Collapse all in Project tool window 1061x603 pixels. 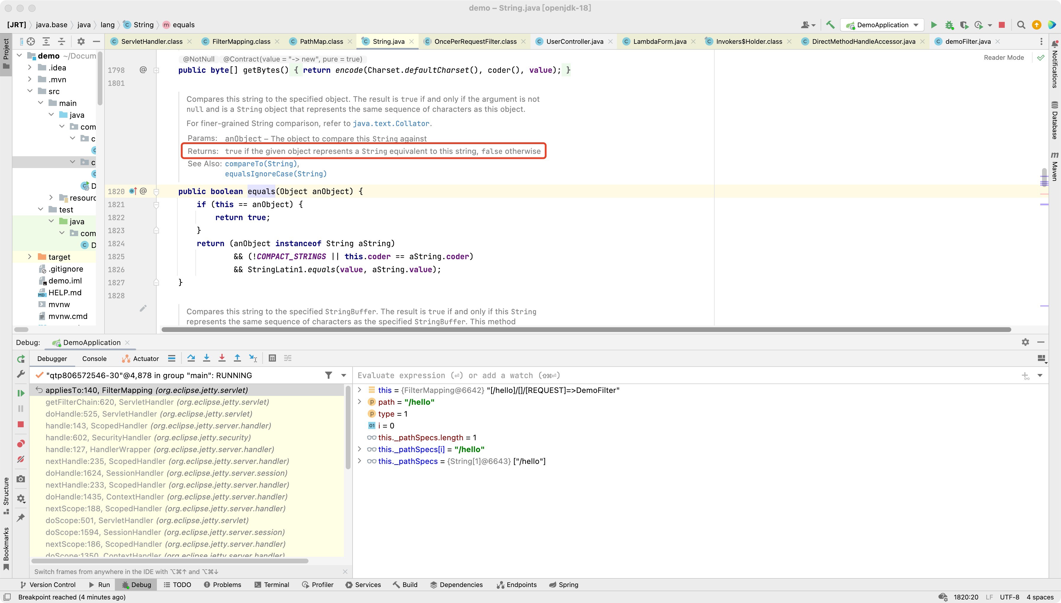pyautogui.click(x=61, y=41)
